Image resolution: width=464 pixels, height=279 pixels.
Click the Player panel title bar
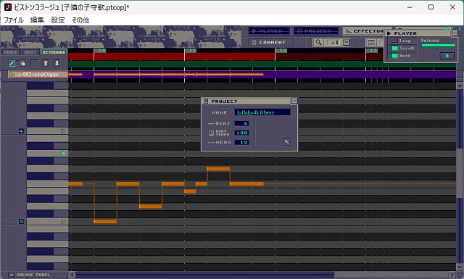pos(419,33)
